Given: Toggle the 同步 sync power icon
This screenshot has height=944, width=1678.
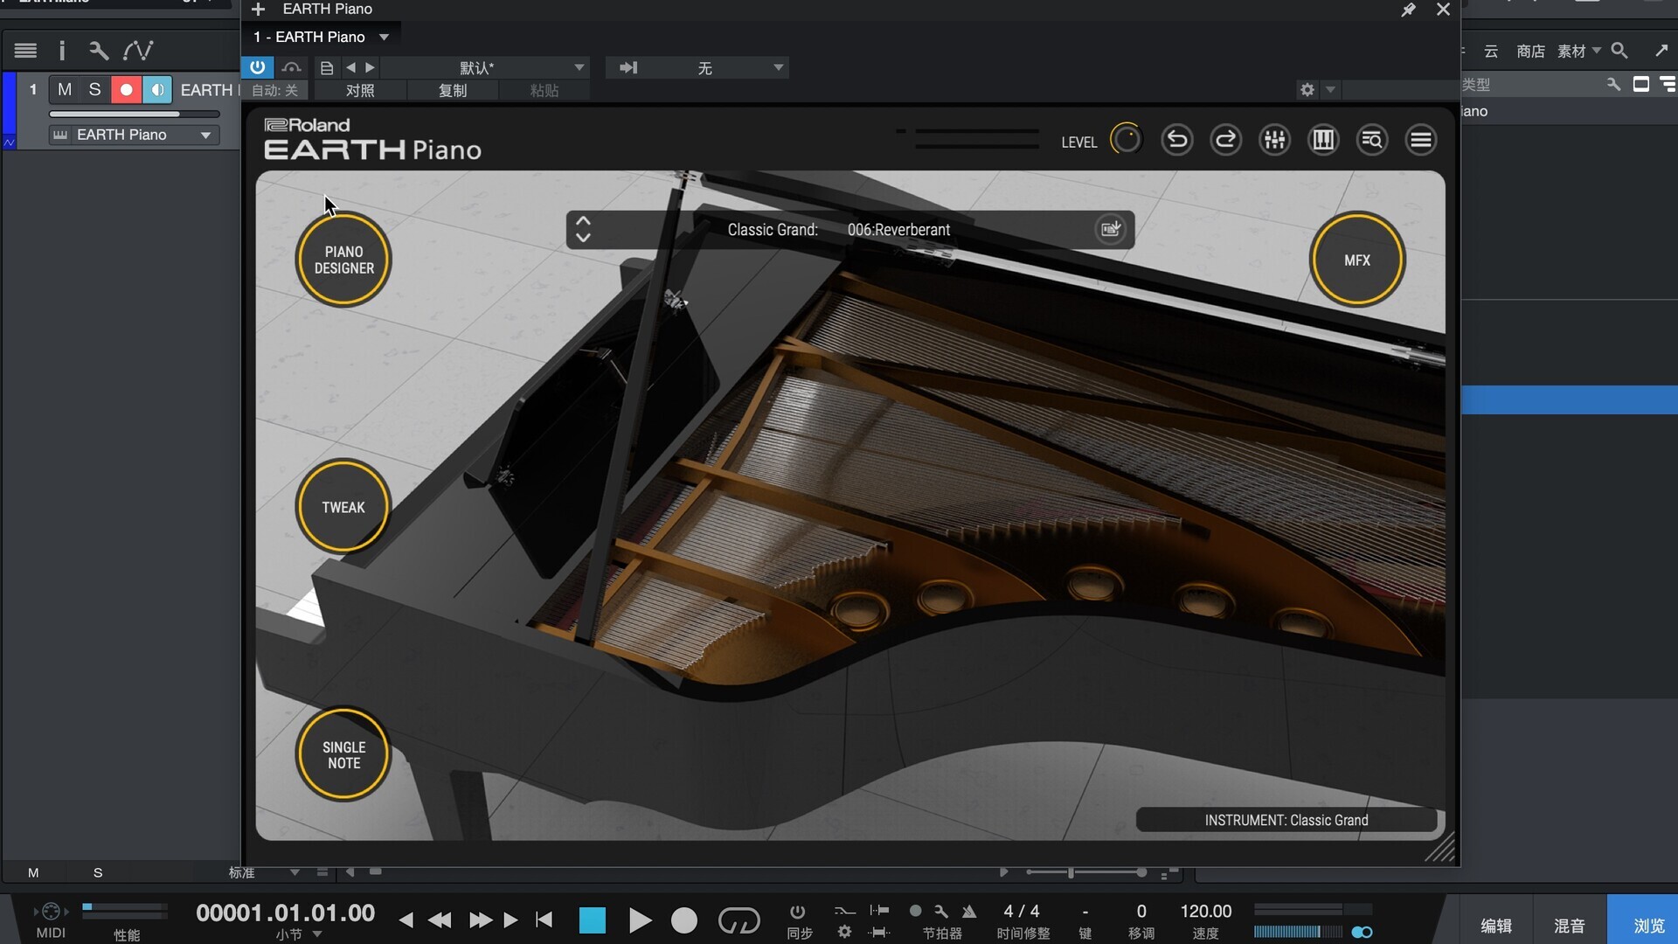Looking at the screenshot, I should pyautogui.click(x=797, y=912).
